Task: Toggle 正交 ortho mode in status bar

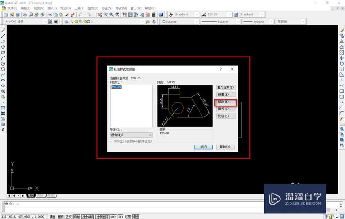Action: click(69, 216)
